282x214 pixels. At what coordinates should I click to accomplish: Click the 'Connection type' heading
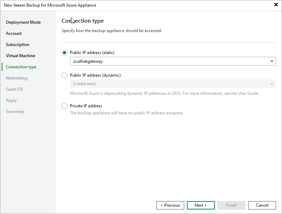point(83,21)
